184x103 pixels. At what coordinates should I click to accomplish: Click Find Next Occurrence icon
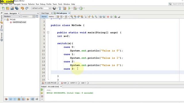pyautogui.click(x=78, y=17)
